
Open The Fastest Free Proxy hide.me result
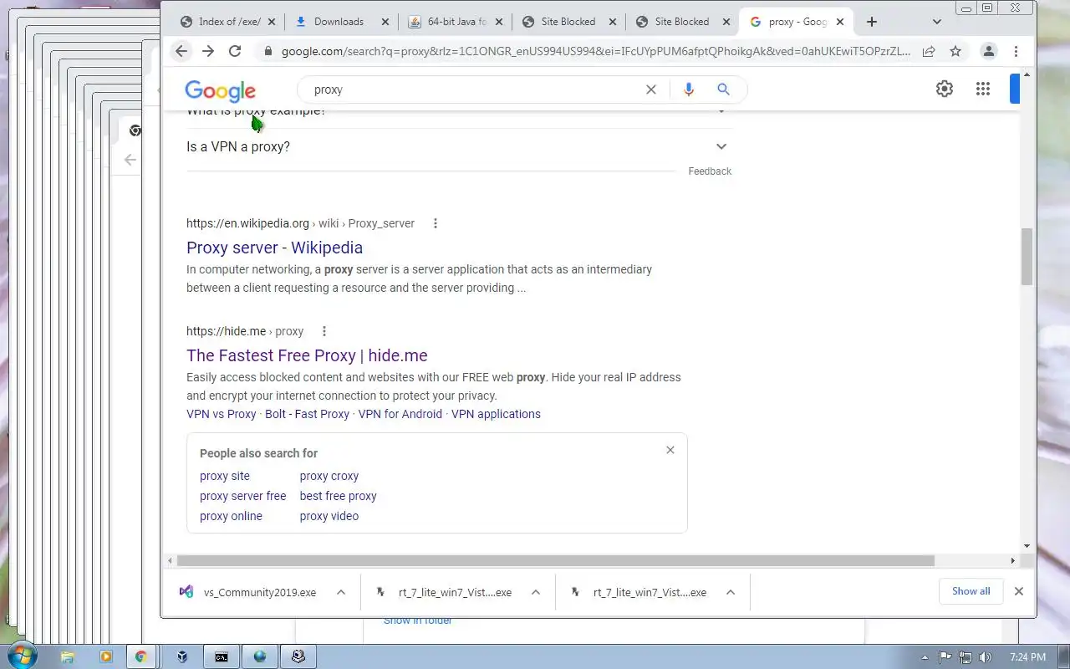click(307, 355)
